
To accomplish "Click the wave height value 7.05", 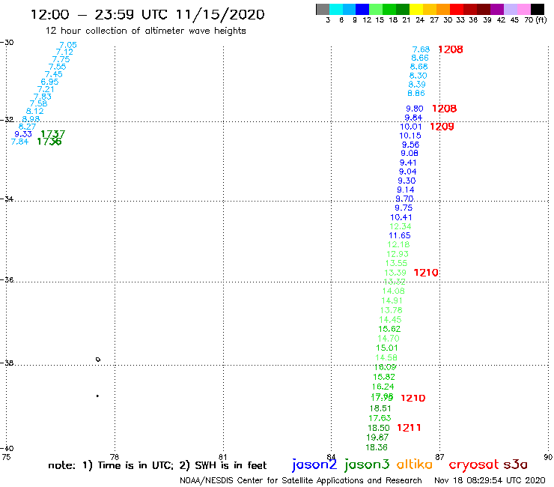I will click(68, 45).
